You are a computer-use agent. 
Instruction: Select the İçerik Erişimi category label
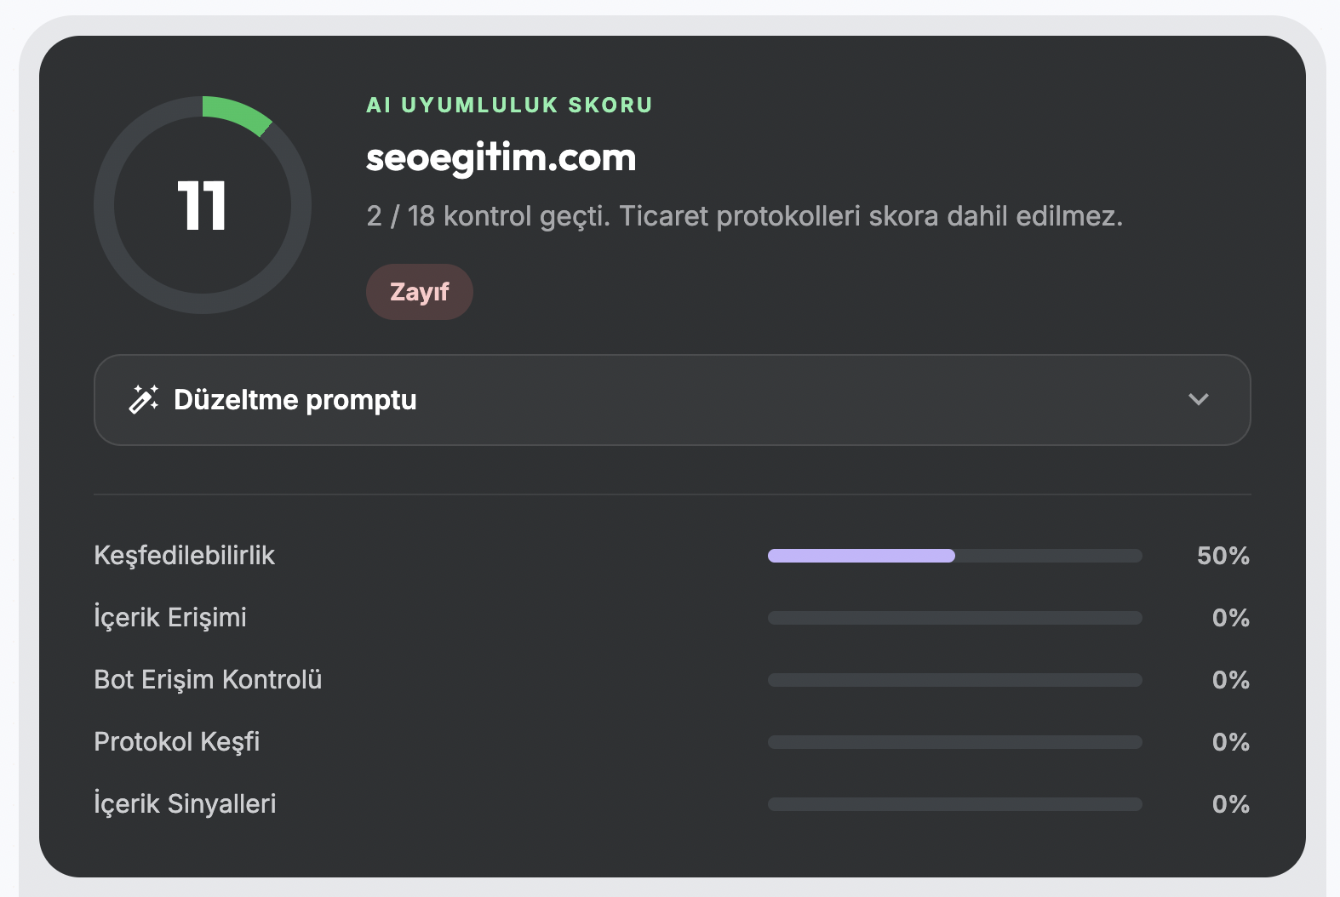[x=170, y=618]
